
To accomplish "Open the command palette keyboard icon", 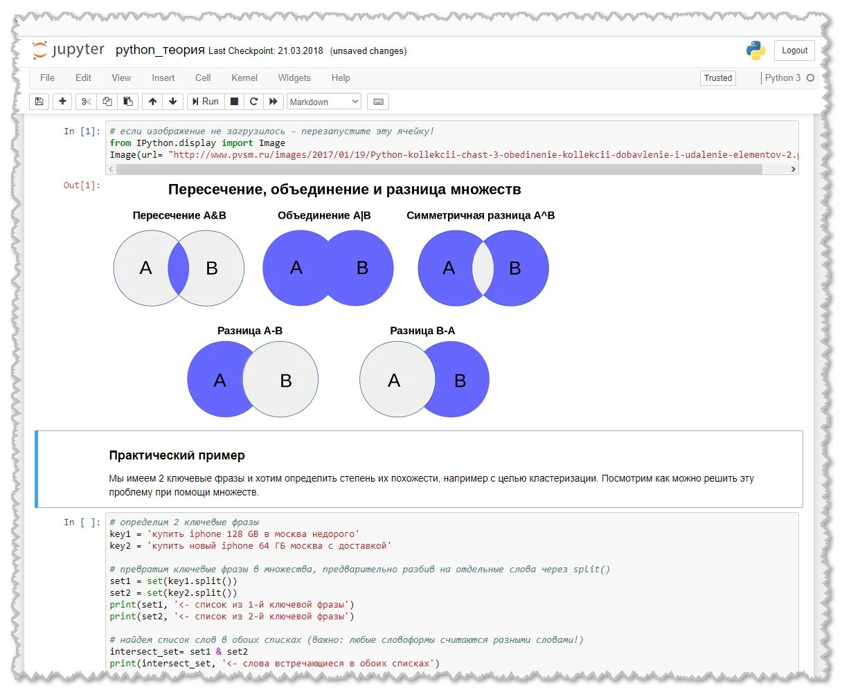I will (378, 102).
